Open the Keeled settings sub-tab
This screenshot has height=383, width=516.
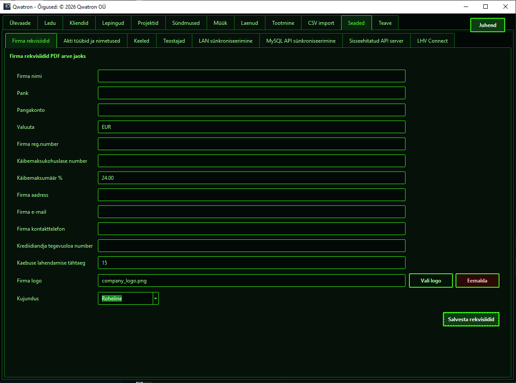coord(141,41)
